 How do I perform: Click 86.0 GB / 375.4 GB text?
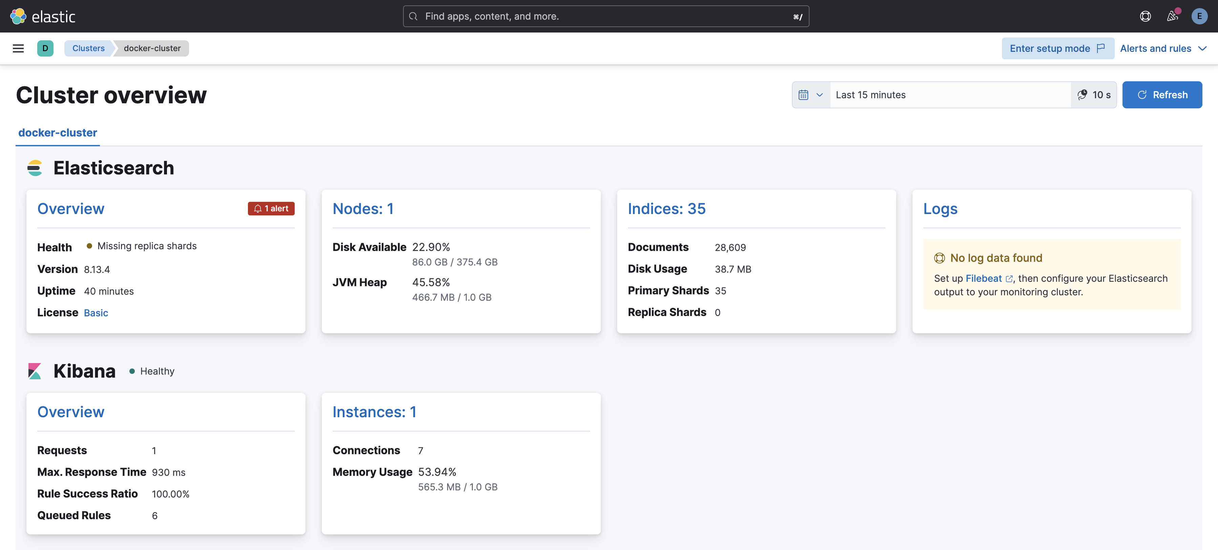455,262
